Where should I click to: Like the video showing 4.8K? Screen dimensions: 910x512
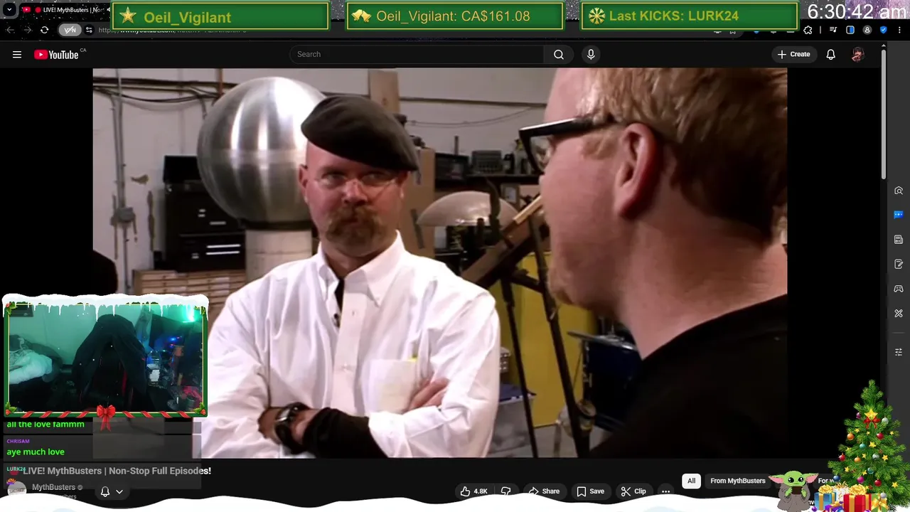click(473, 491)
